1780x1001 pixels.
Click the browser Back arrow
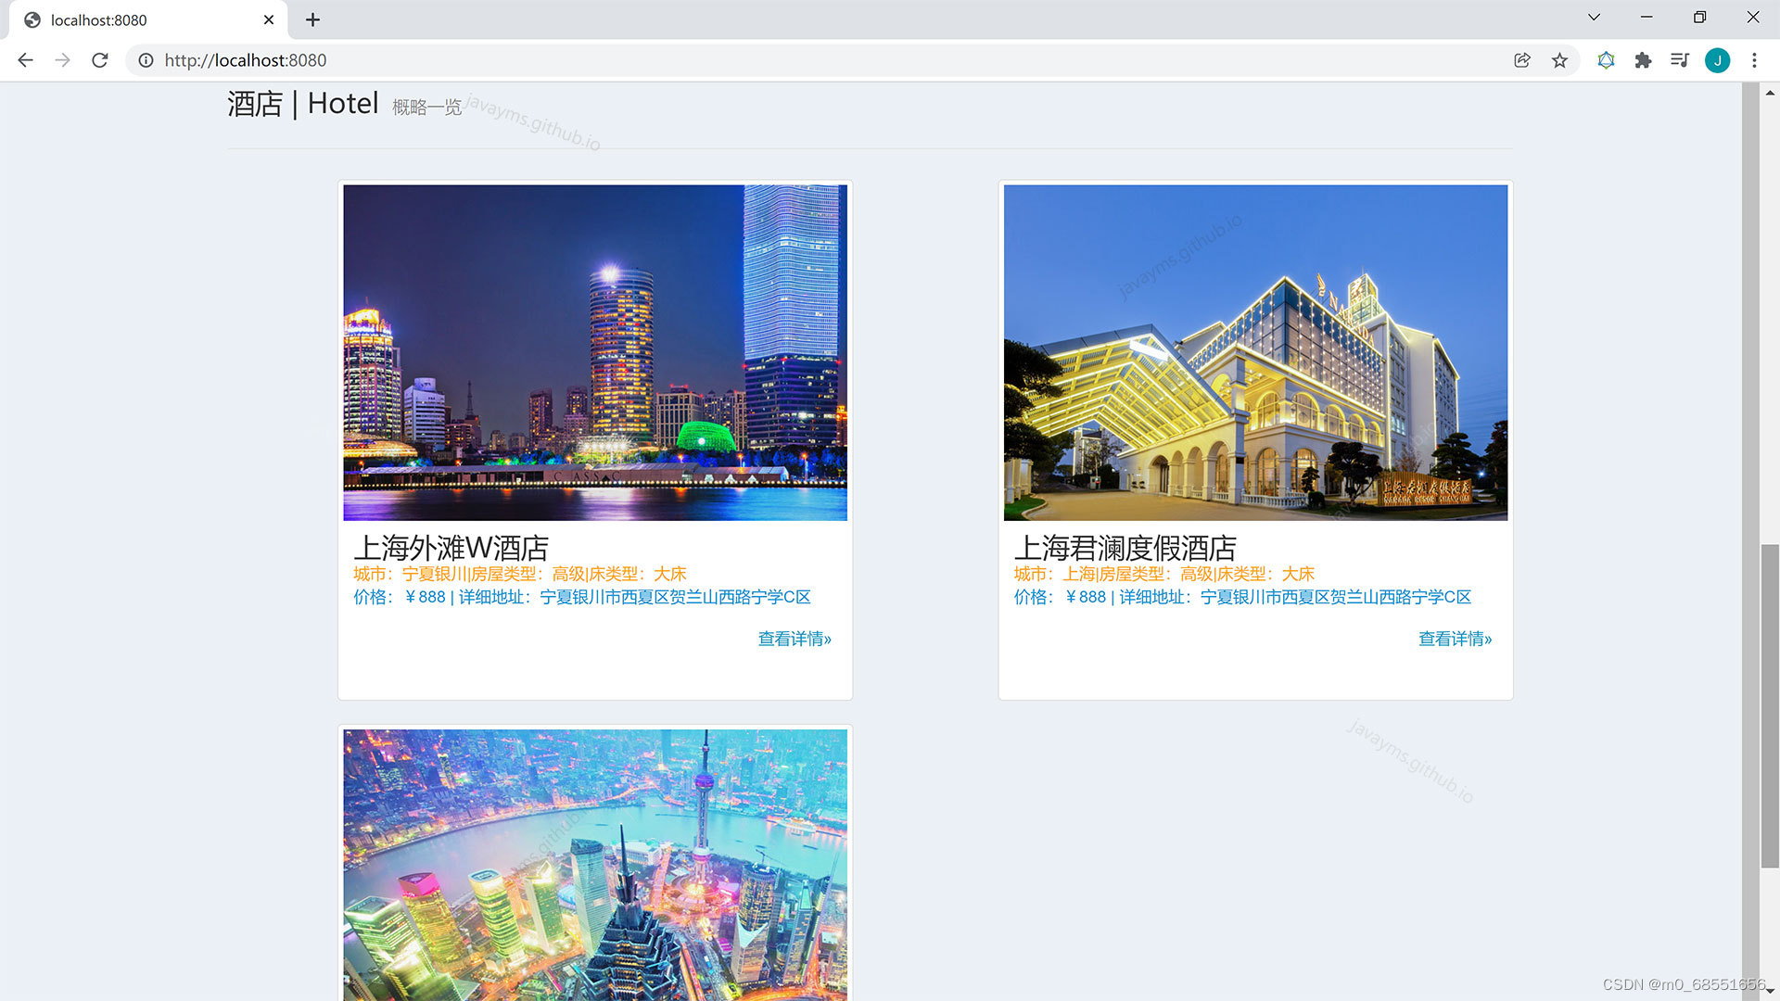pyautogui.click(x=25, y=60)
